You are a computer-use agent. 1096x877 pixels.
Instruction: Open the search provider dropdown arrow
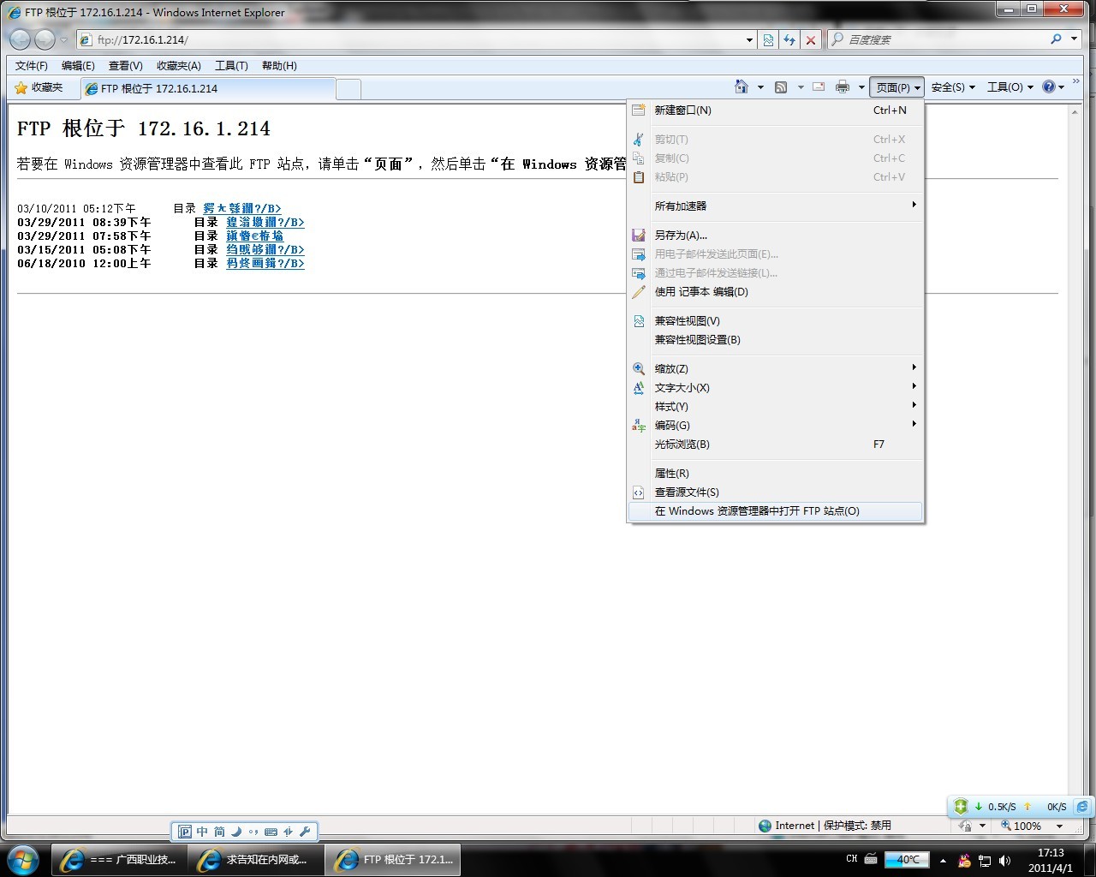click(1074, 39)
